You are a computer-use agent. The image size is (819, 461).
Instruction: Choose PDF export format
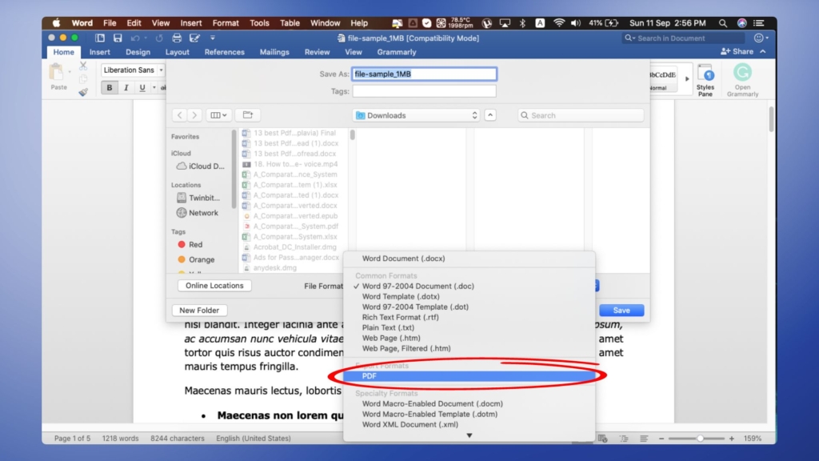(469, 376)
